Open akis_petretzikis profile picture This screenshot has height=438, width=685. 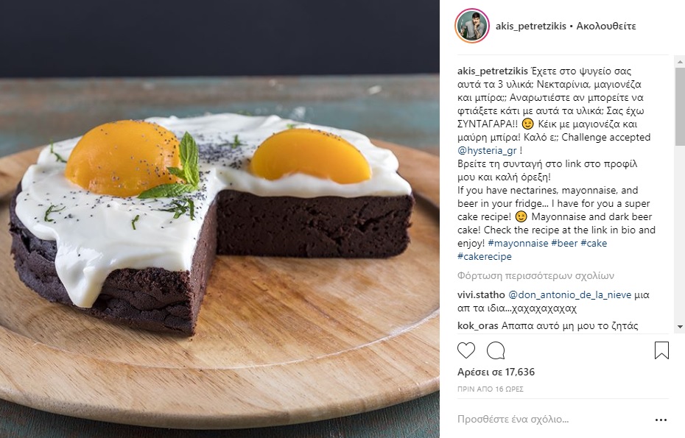[472, 26]
